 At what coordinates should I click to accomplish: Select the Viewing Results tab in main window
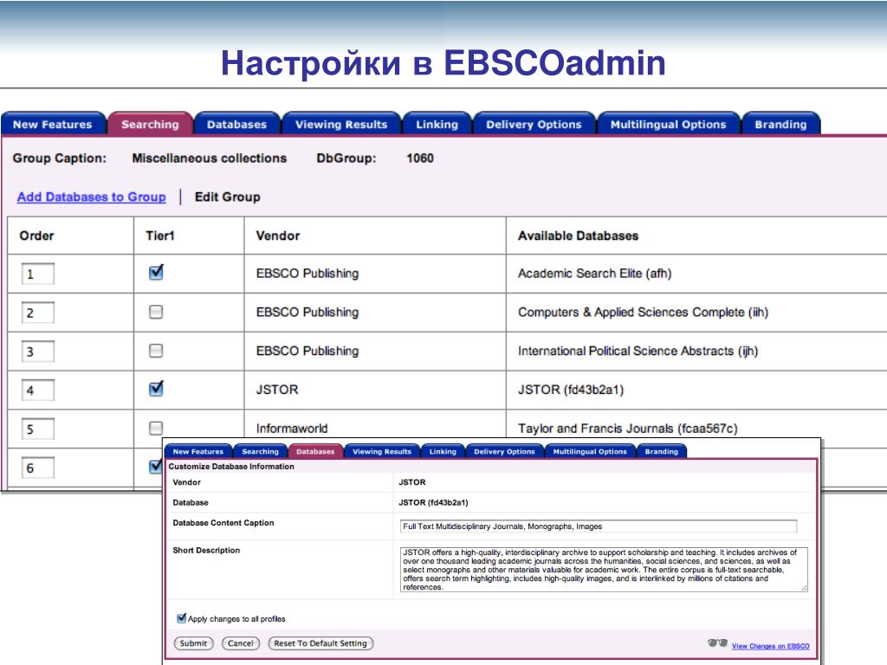(x=341, y=124)
